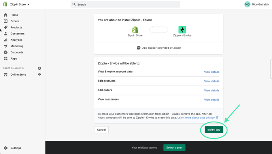View details for View Shopify account data

212,72
